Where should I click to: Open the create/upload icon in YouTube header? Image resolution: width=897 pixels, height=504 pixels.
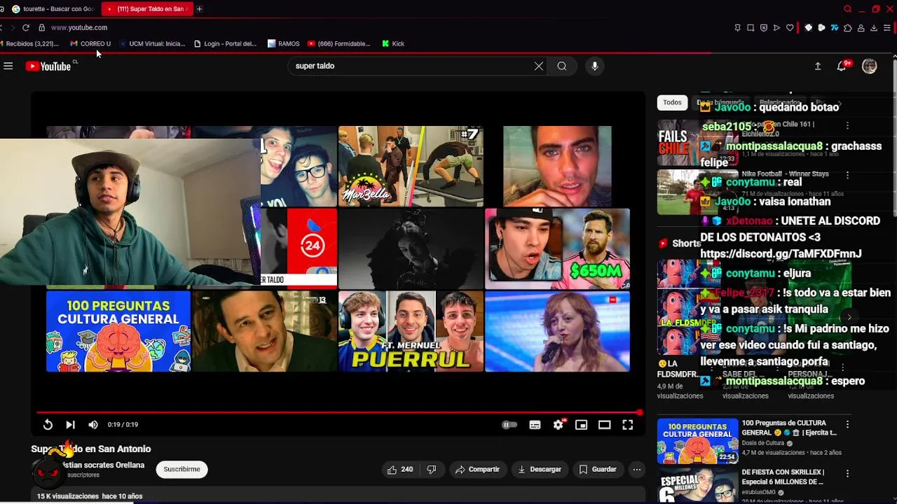pyautogui.click(x=818, y=66)
